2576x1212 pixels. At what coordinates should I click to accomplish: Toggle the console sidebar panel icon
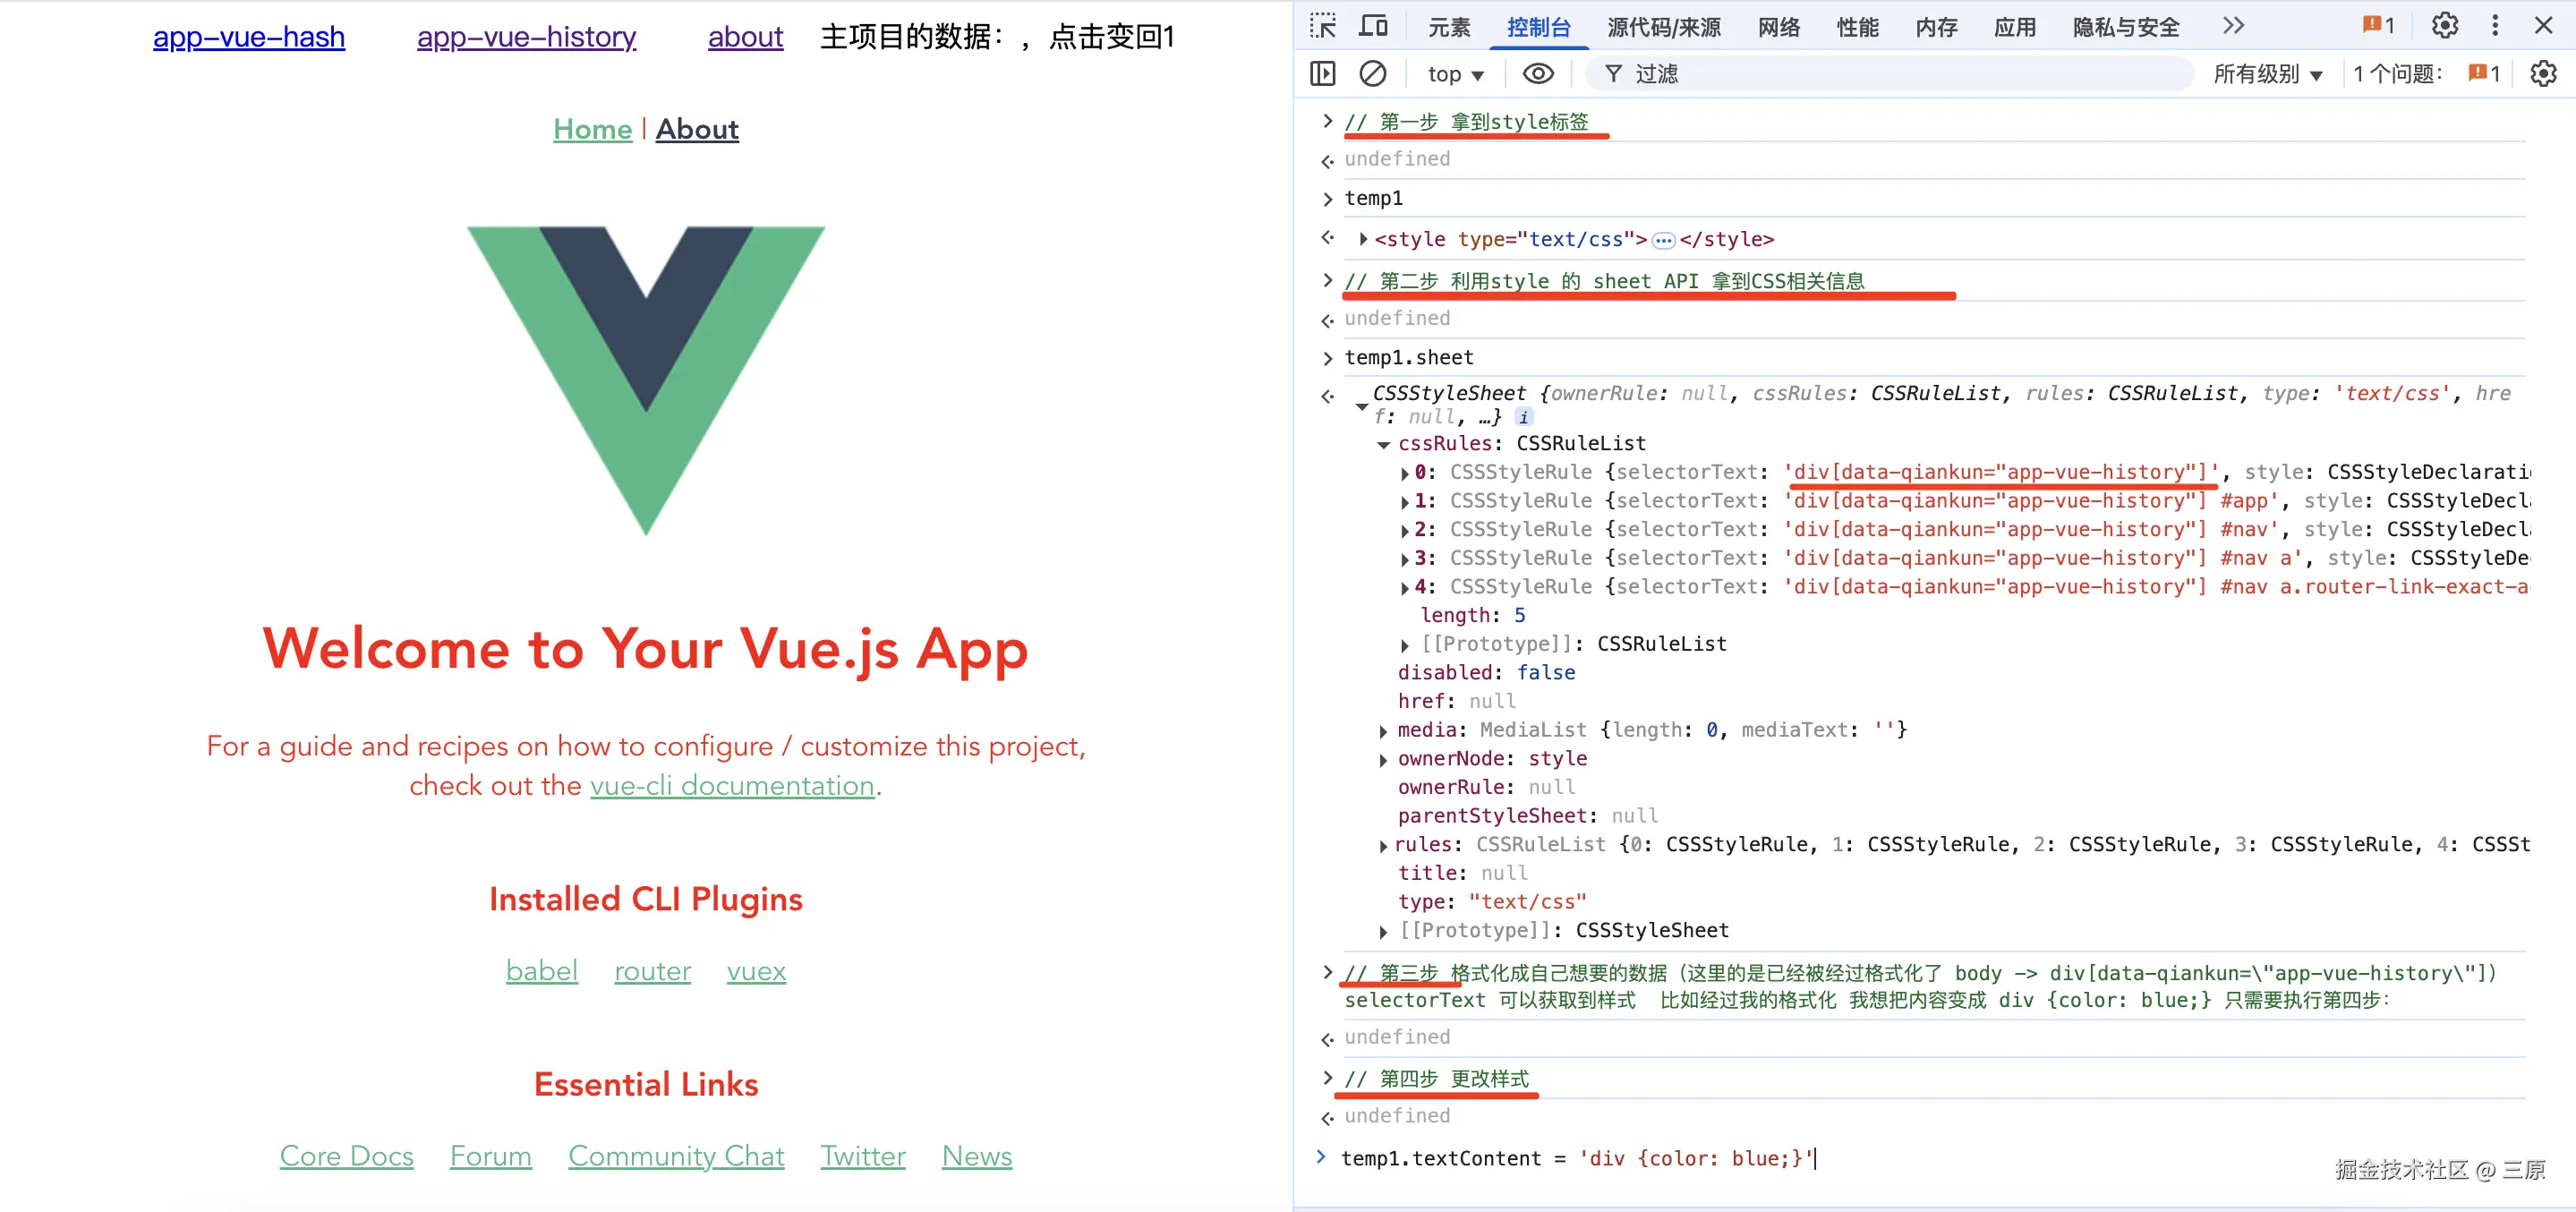pos(1323,73)
